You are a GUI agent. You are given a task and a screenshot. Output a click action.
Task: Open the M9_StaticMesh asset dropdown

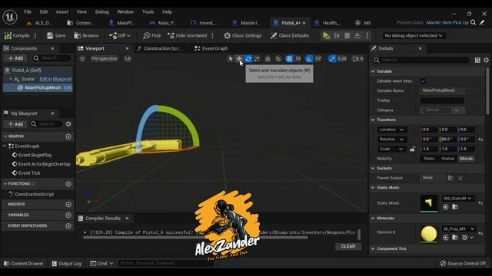(458, 199)
